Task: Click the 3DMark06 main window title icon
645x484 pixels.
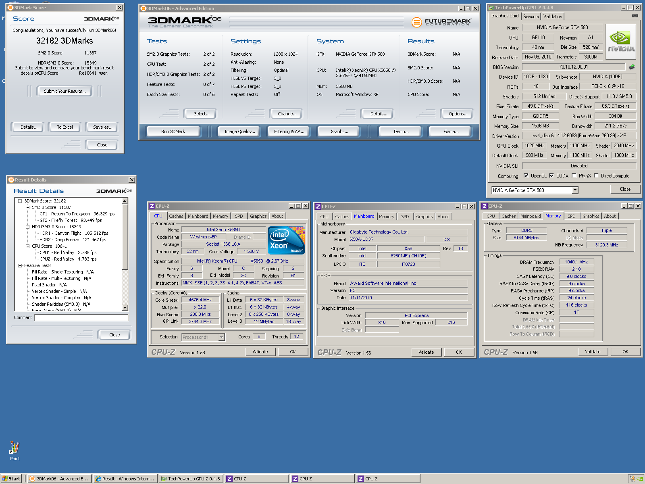Action: pyautogui.click(x=143, y=8)
